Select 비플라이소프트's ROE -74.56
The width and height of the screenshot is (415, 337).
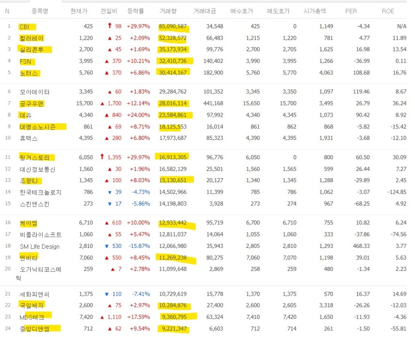(398, 235)
